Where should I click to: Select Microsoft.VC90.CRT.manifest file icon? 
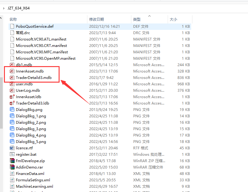tap(12, 46)
